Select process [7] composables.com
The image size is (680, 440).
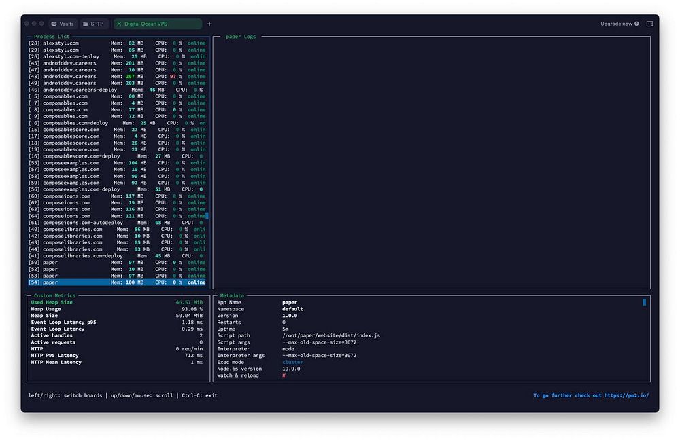[x=117, y=103]
